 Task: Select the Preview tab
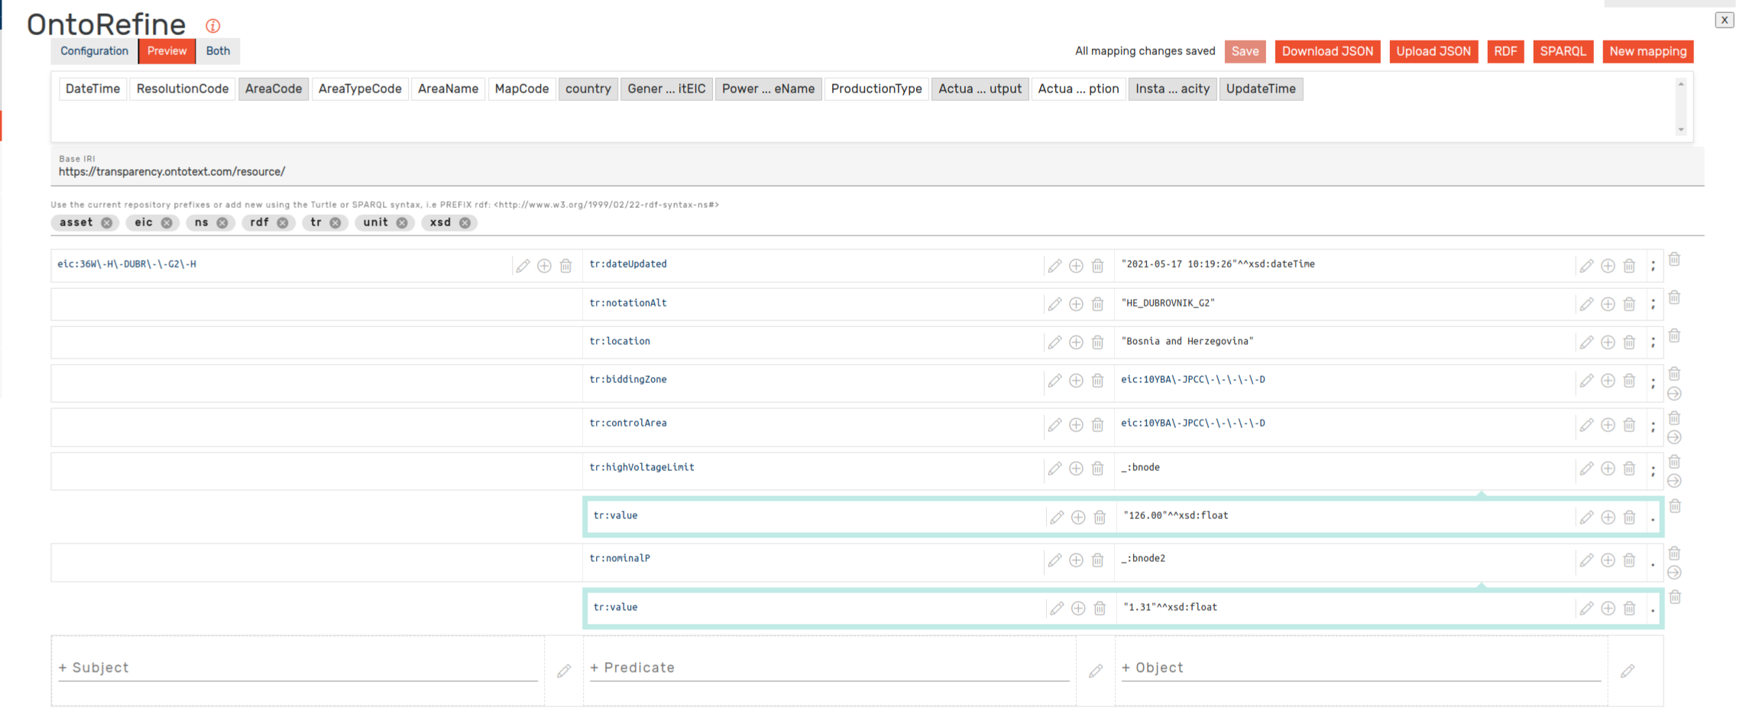[x=167, y=51]
